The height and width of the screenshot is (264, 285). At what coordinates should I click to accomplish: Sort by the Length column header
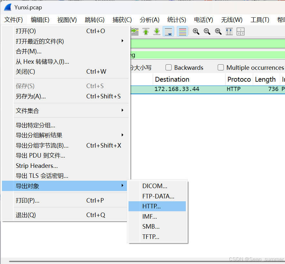[x=266, y=79]
